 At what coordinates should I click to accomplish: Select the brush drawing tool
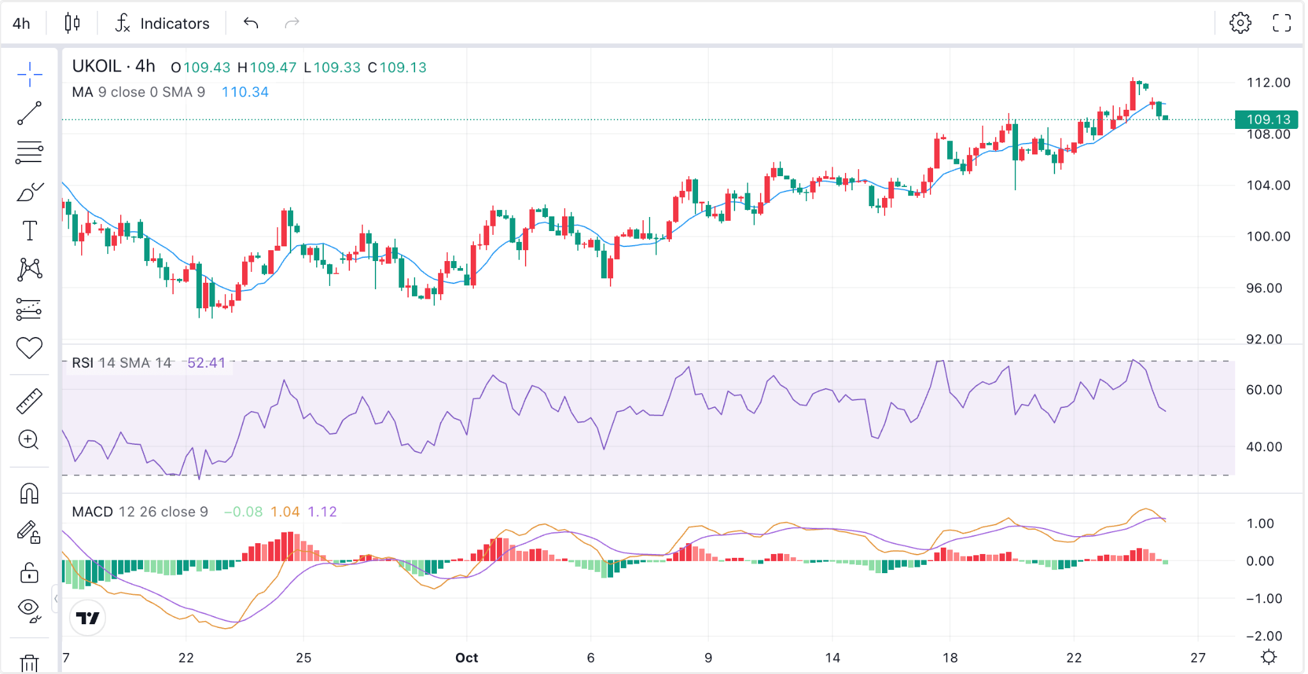point(29,191)
